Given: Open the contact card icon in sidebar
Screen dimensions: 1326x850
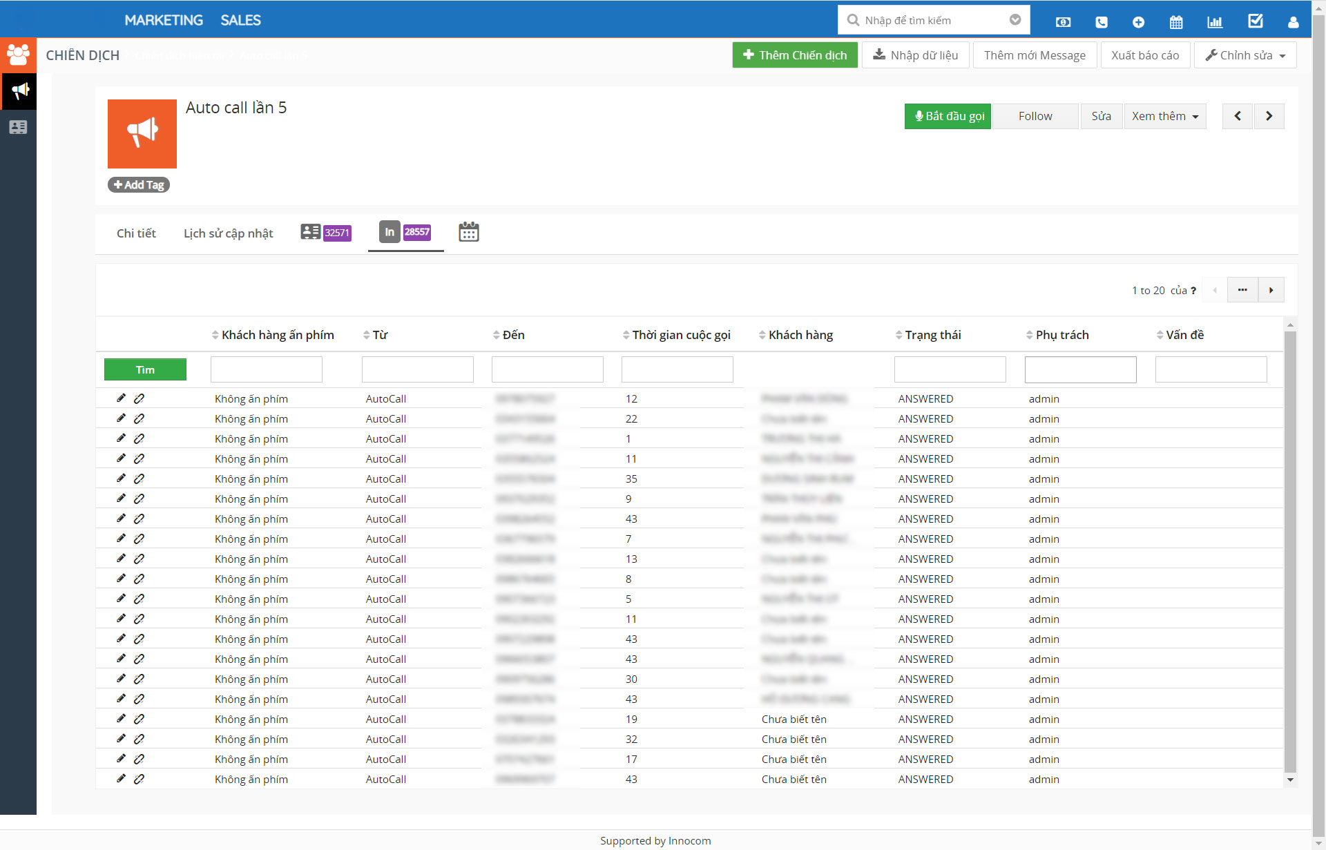Looking at the screenshot, I should point(18,127).
